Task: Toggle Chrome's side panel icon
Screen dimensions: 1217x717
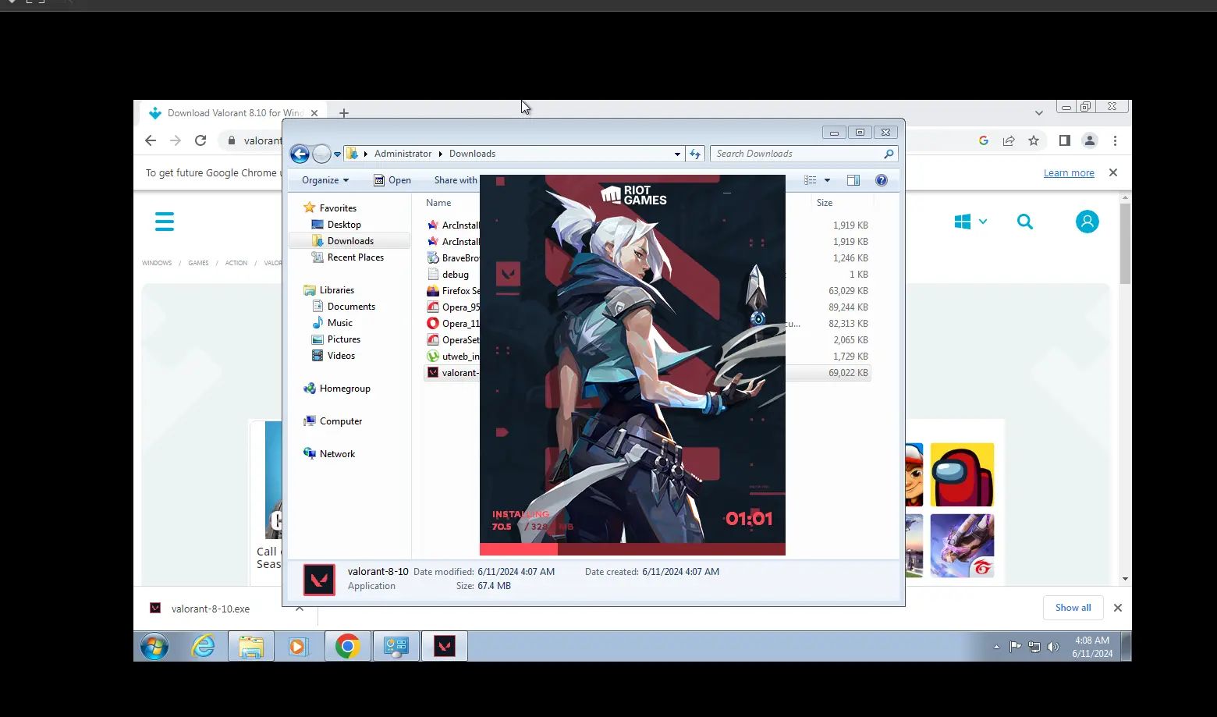Action: (x=1065, y=140)
